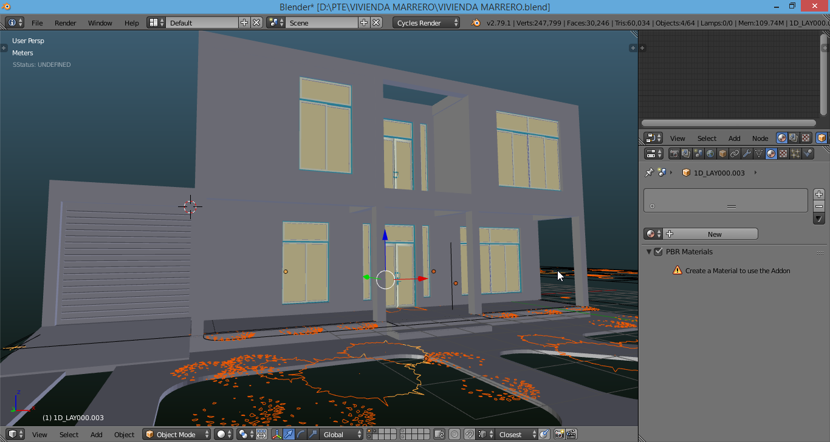Open the Physics properties tab

(x=808, y=154)
